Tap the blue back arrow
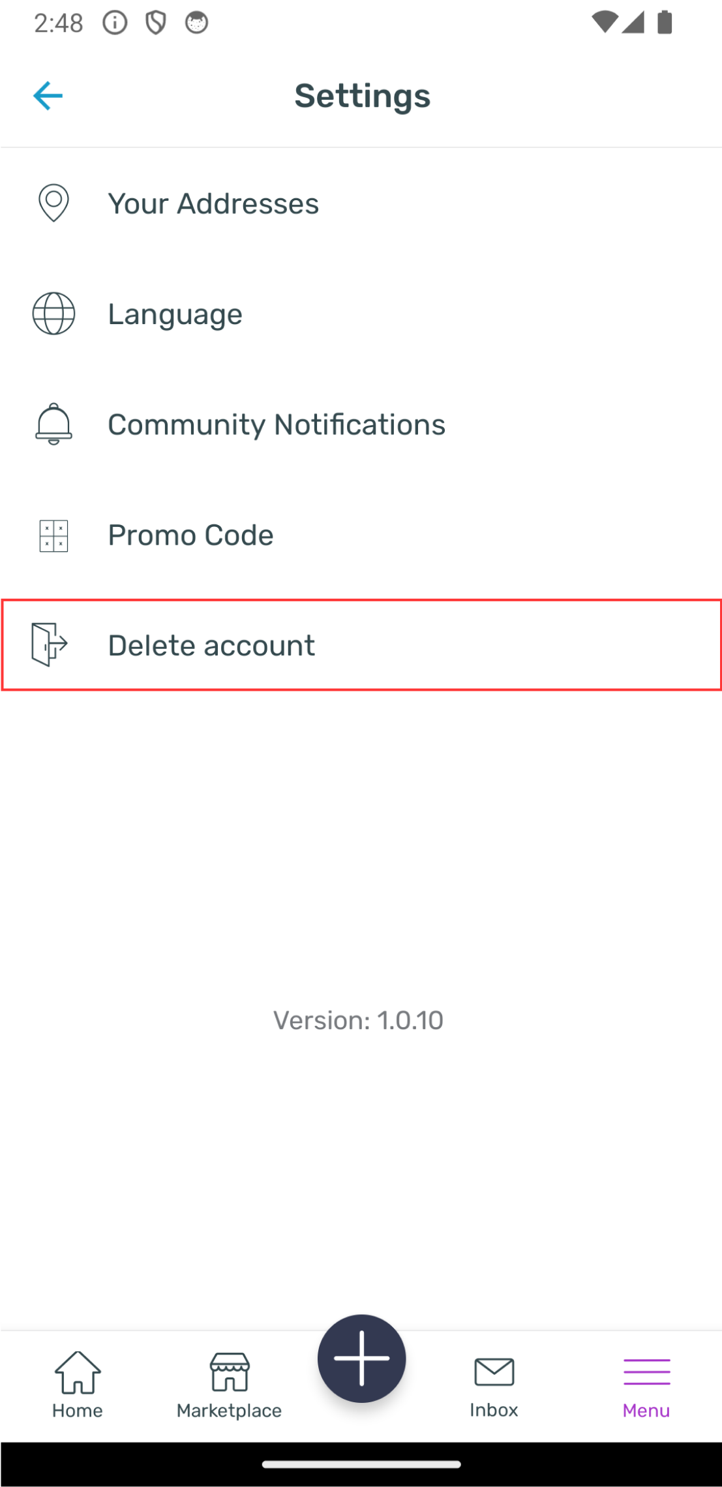The height and width of the screenshot is (1487, 722). [x=48, y=96]
